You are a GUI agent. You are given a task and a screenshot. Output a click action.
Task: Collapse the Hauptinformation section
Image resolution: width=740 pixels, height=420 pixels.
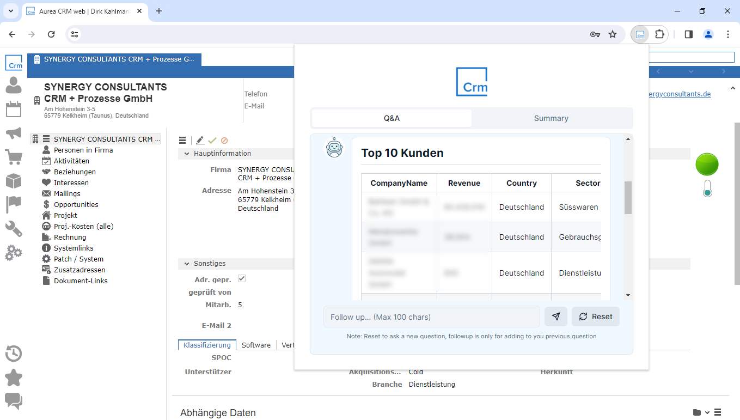(x=187, y=154)
